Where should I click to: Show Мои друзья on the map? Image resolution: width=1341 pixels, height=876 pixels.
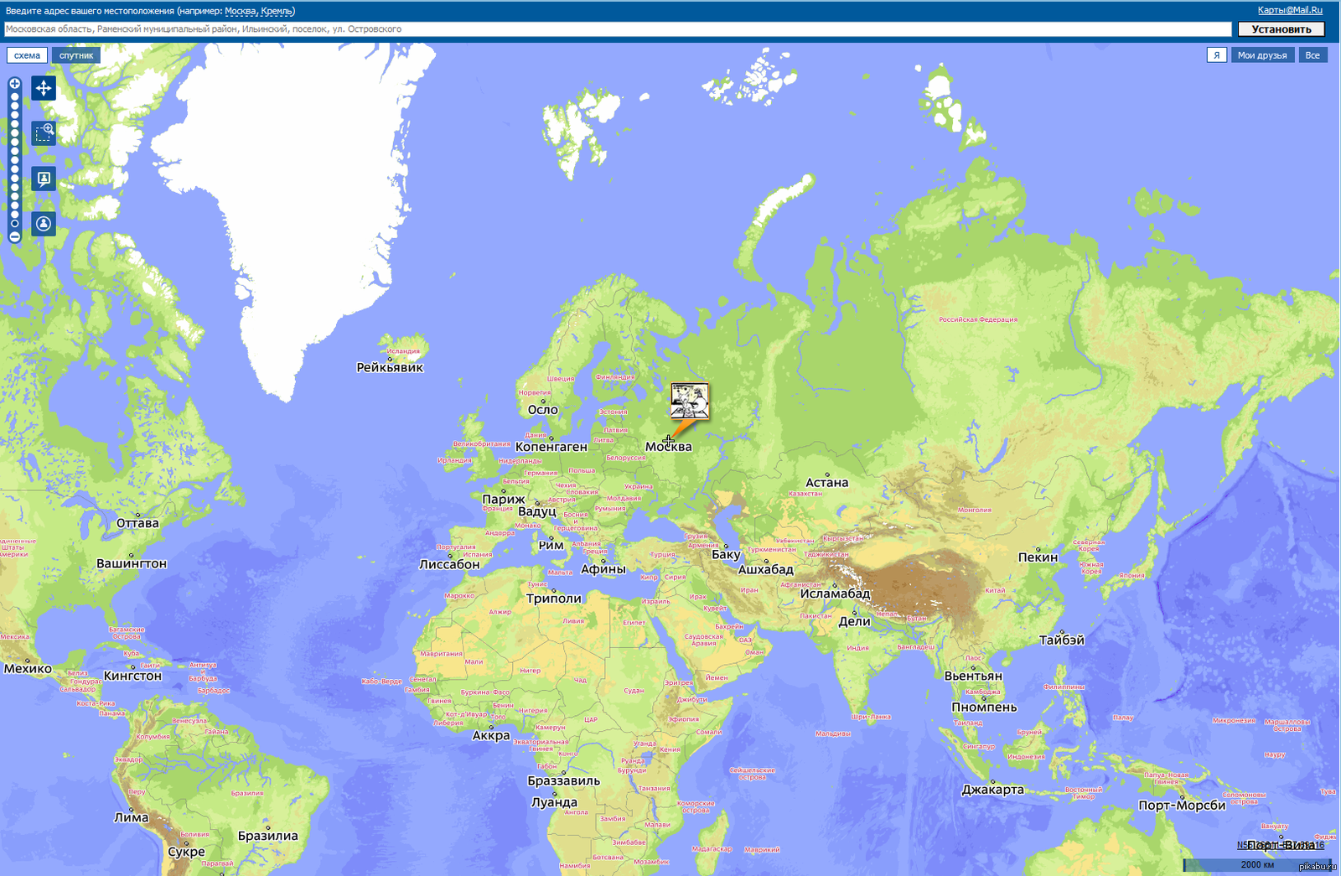[1261, 55]
